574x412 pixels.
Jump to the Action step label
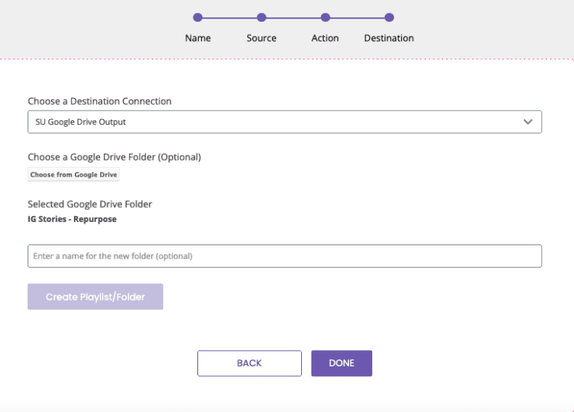tap(325, 38)
